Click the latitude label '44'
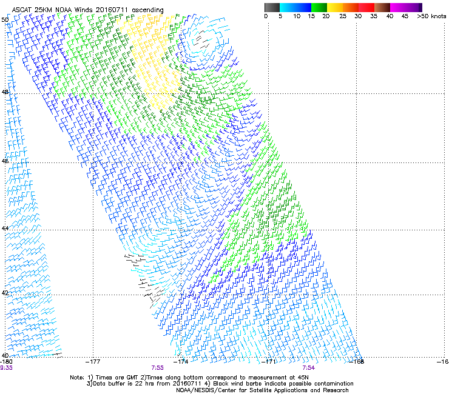 click(5, 229)
